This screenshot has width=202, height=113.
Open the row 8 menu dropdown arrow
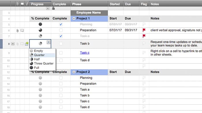tap(13, 44)
